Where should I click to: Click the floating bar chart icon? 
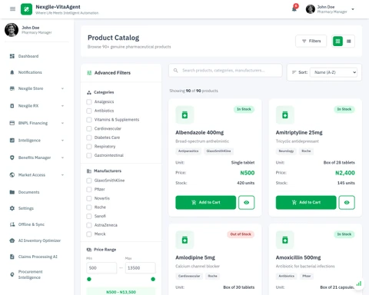359,283
